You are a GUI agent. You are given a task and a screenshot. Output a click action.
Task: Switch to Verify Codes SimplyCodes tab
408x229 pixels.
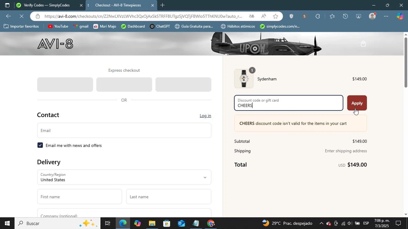(x=47, y=5)
